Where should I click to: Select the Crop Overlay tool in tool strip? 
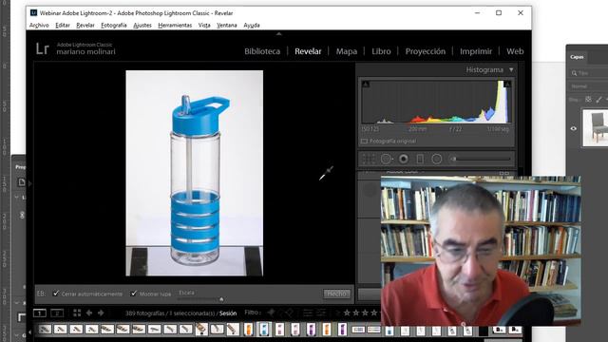pyautogui.click(x=369, y=159)
